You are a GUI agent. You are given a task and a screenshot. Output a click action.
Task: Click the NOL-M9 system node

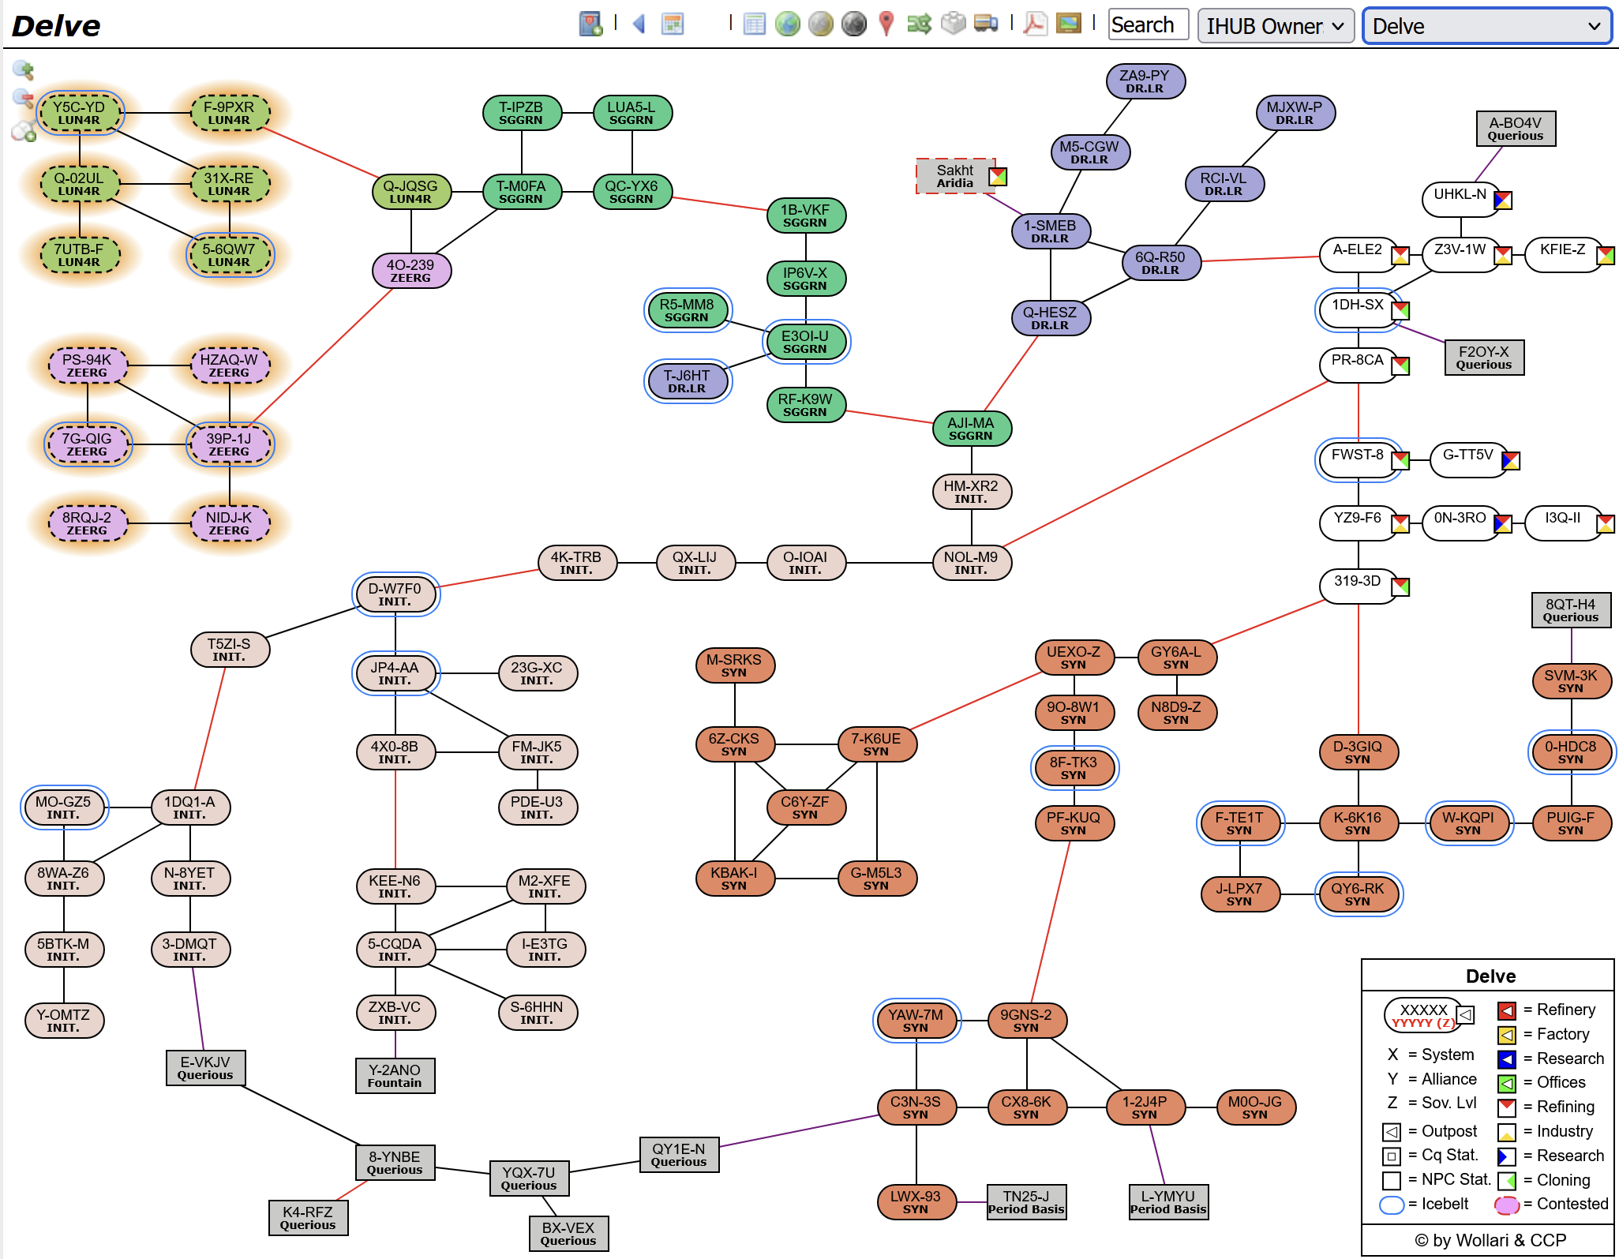tap(971, 562)
